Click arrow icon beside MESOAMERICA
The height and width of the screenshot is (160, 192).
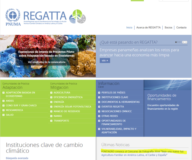[3, 110]
